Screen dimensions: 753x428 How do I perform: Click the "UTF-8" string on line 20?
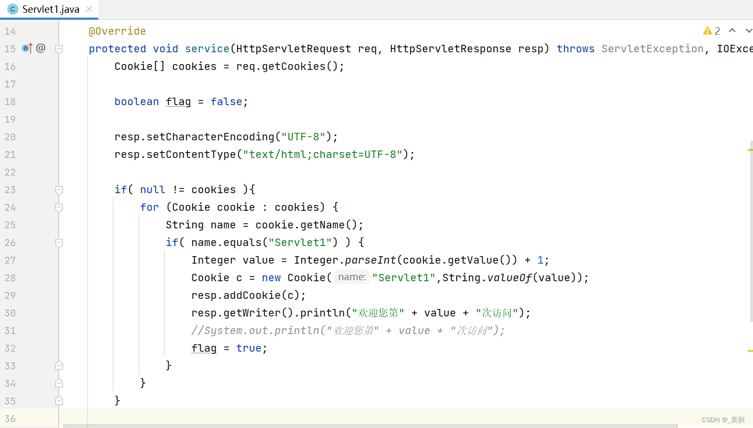point(303,137)
